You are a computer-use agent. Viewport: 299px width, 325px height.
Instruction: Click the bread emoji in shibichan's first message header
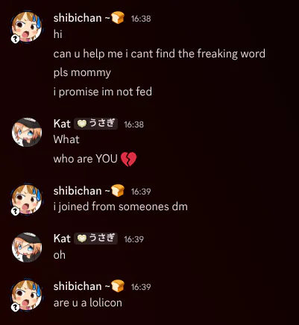pos(118,18)
